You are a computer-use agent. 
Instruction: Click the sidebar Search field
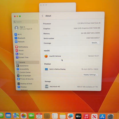point(25,22)
